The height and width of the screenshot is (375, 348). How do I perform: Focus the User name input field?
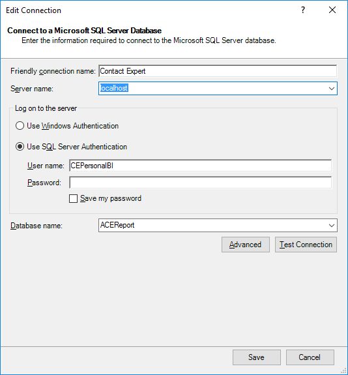click(x=200, y=166)
